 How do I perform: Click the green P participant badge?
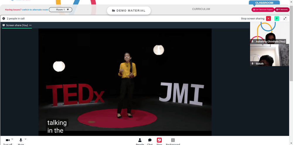click(277, 18)
